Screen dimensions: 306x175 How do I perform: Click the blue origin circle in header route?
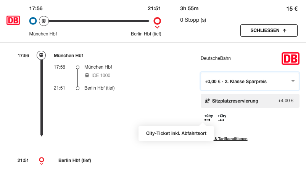(x=33, y=21)
